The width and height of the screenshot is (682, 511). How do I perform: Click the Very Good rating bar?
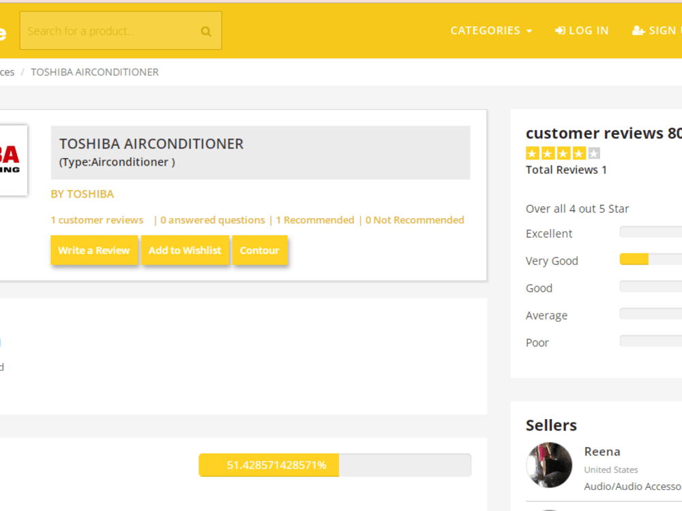click(x=651, y=260)
